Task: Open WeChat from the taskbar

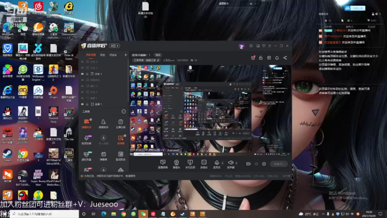Action: (x=143, y=214)
